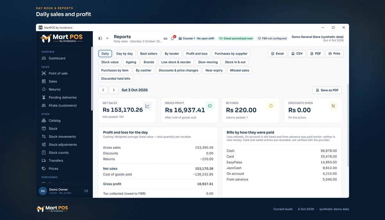Open the Purchases by item report
The image size is (385, 220).
pyautogui.click(x=115, y=70)
